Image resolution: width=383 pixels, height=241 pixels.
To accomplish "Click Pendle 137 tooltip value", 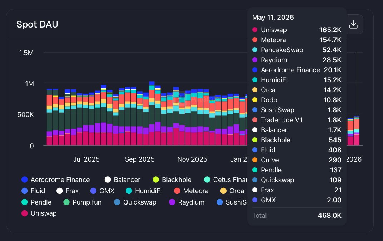I will click(x=335, y=170).
